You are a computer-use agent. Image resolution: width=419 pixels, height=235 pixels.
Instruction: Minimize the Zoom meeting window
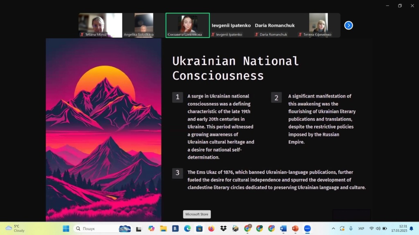(x=387, y=6)
